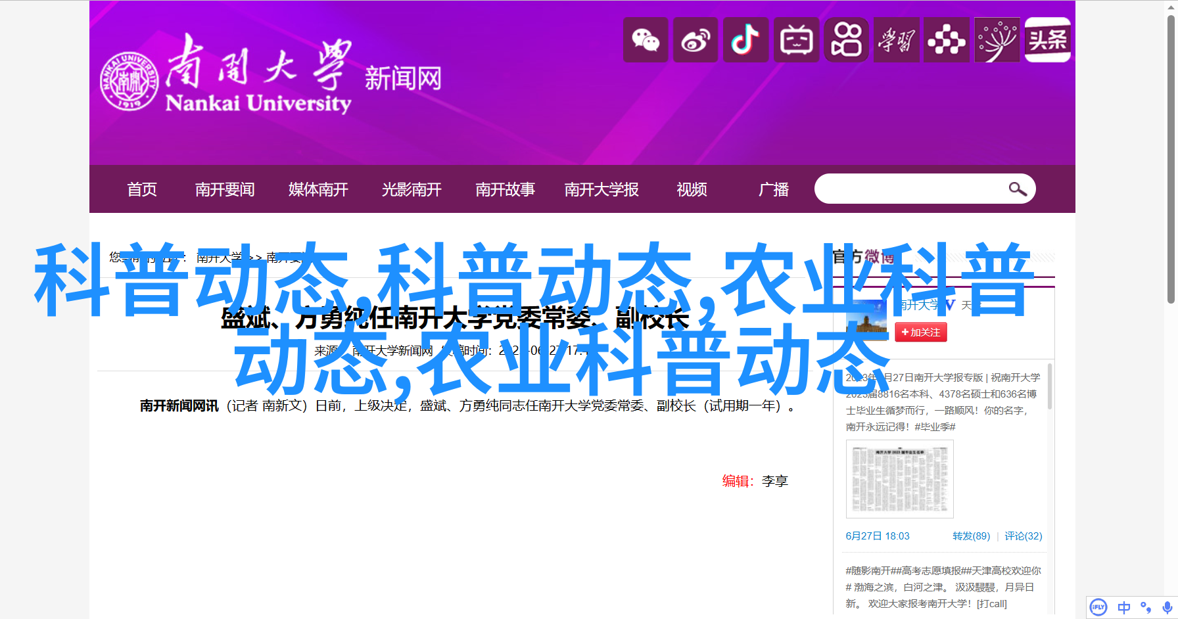
Task: Open the newspaper page thumbnail image
Action: coord(899,479)
